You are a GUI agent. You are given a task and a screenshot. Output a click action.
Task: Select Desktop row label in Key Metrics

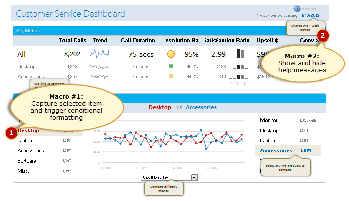click(x=26, y=67)
